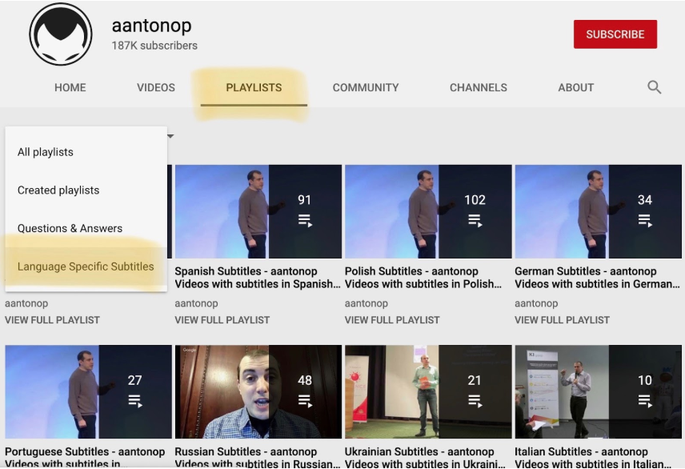Open the COMMUNITY tab
This screenshot has height=469, width=685.
point(366,87)
